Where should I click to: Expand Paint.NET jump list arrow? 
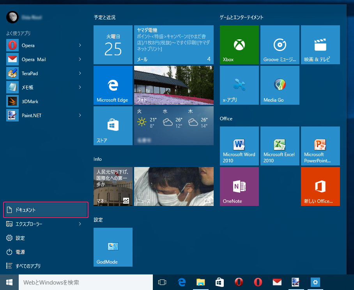point(80,115)
